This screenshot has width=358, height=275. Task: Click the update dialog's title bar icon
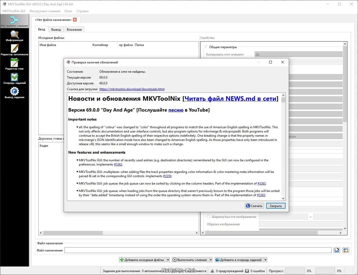pyautogui.click(x=68, y=62)
